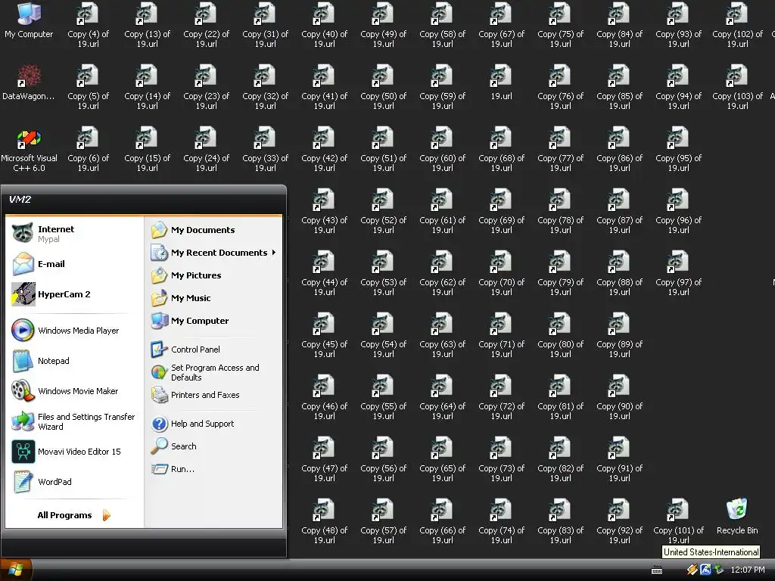775x581 pixels.
Task: Expand All Programs list
Action: point(74,515)
